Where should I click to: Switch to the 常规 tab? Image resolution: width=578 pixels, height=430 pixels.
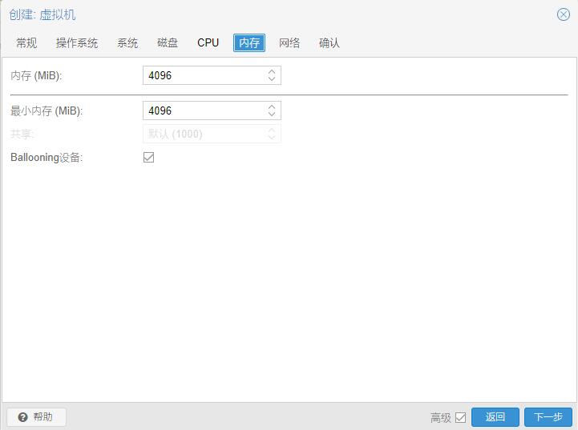pyautogui.click(x=26, y=43)
